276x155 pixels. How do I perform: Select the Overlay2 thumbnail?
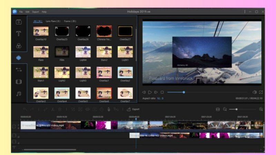(125, 72)
